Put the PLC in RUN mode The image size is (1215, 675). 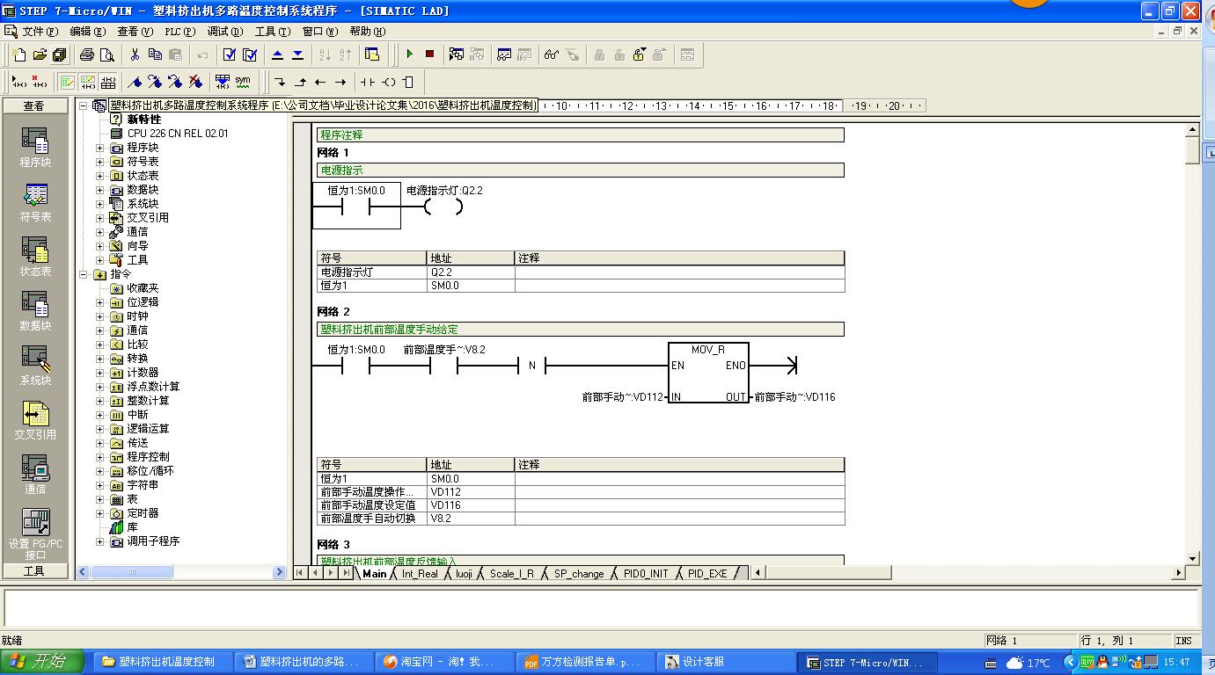click(409, 54)
